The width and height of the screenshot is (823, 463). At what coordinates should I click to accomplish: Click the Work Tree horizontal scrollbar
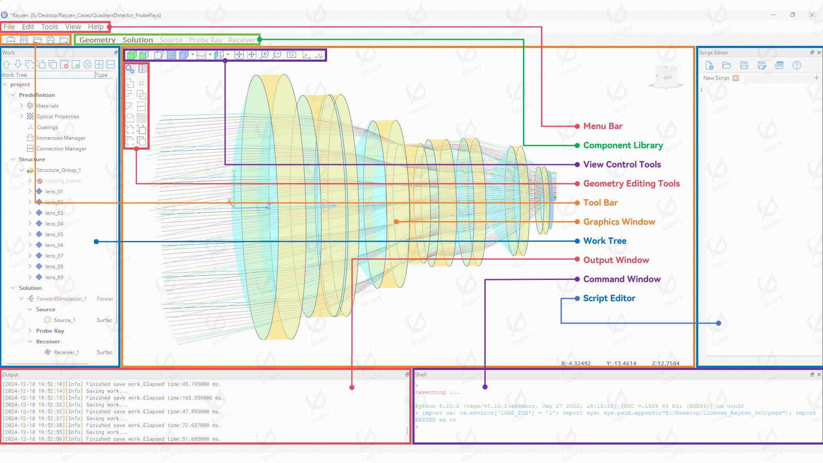(47, 364)
